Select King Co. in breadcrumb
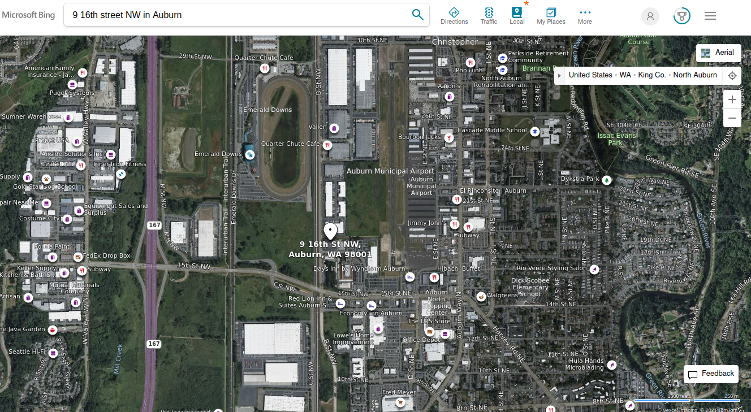Screen dimensions: 751x412 coord(652,75)
